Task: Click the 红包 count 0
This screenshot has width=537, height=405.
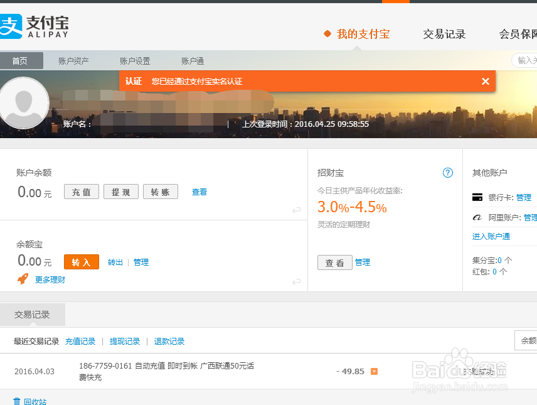Action: tap(494, 272)
